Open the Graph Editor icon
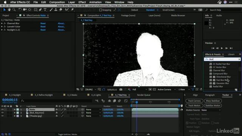 126,101
